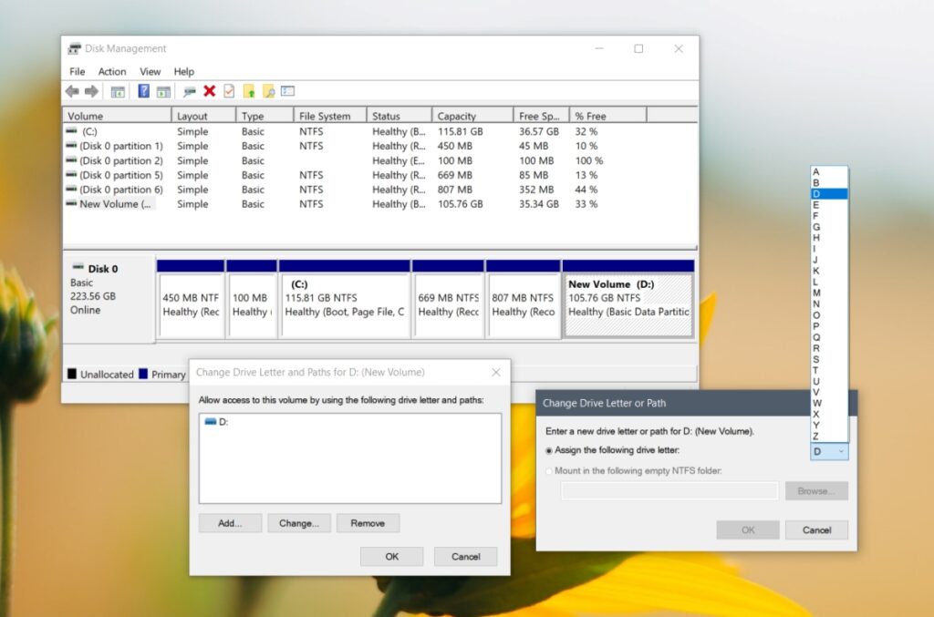This screenshot has height=617, width=934.
Task: Click the Change... button
Action: [x=298, y=523]
